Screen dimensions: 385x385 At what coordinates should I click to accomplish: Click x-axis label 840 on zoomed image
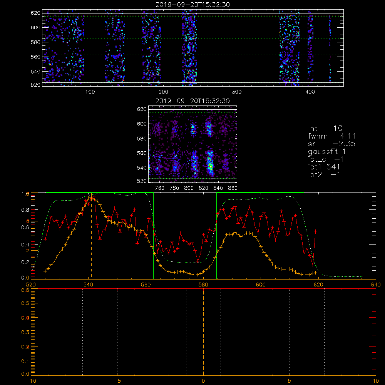coord(218,188)
